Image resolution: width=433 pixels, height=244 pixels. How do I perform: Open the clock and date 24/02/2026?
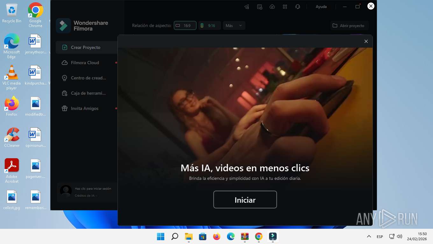[x=417, y=236]
